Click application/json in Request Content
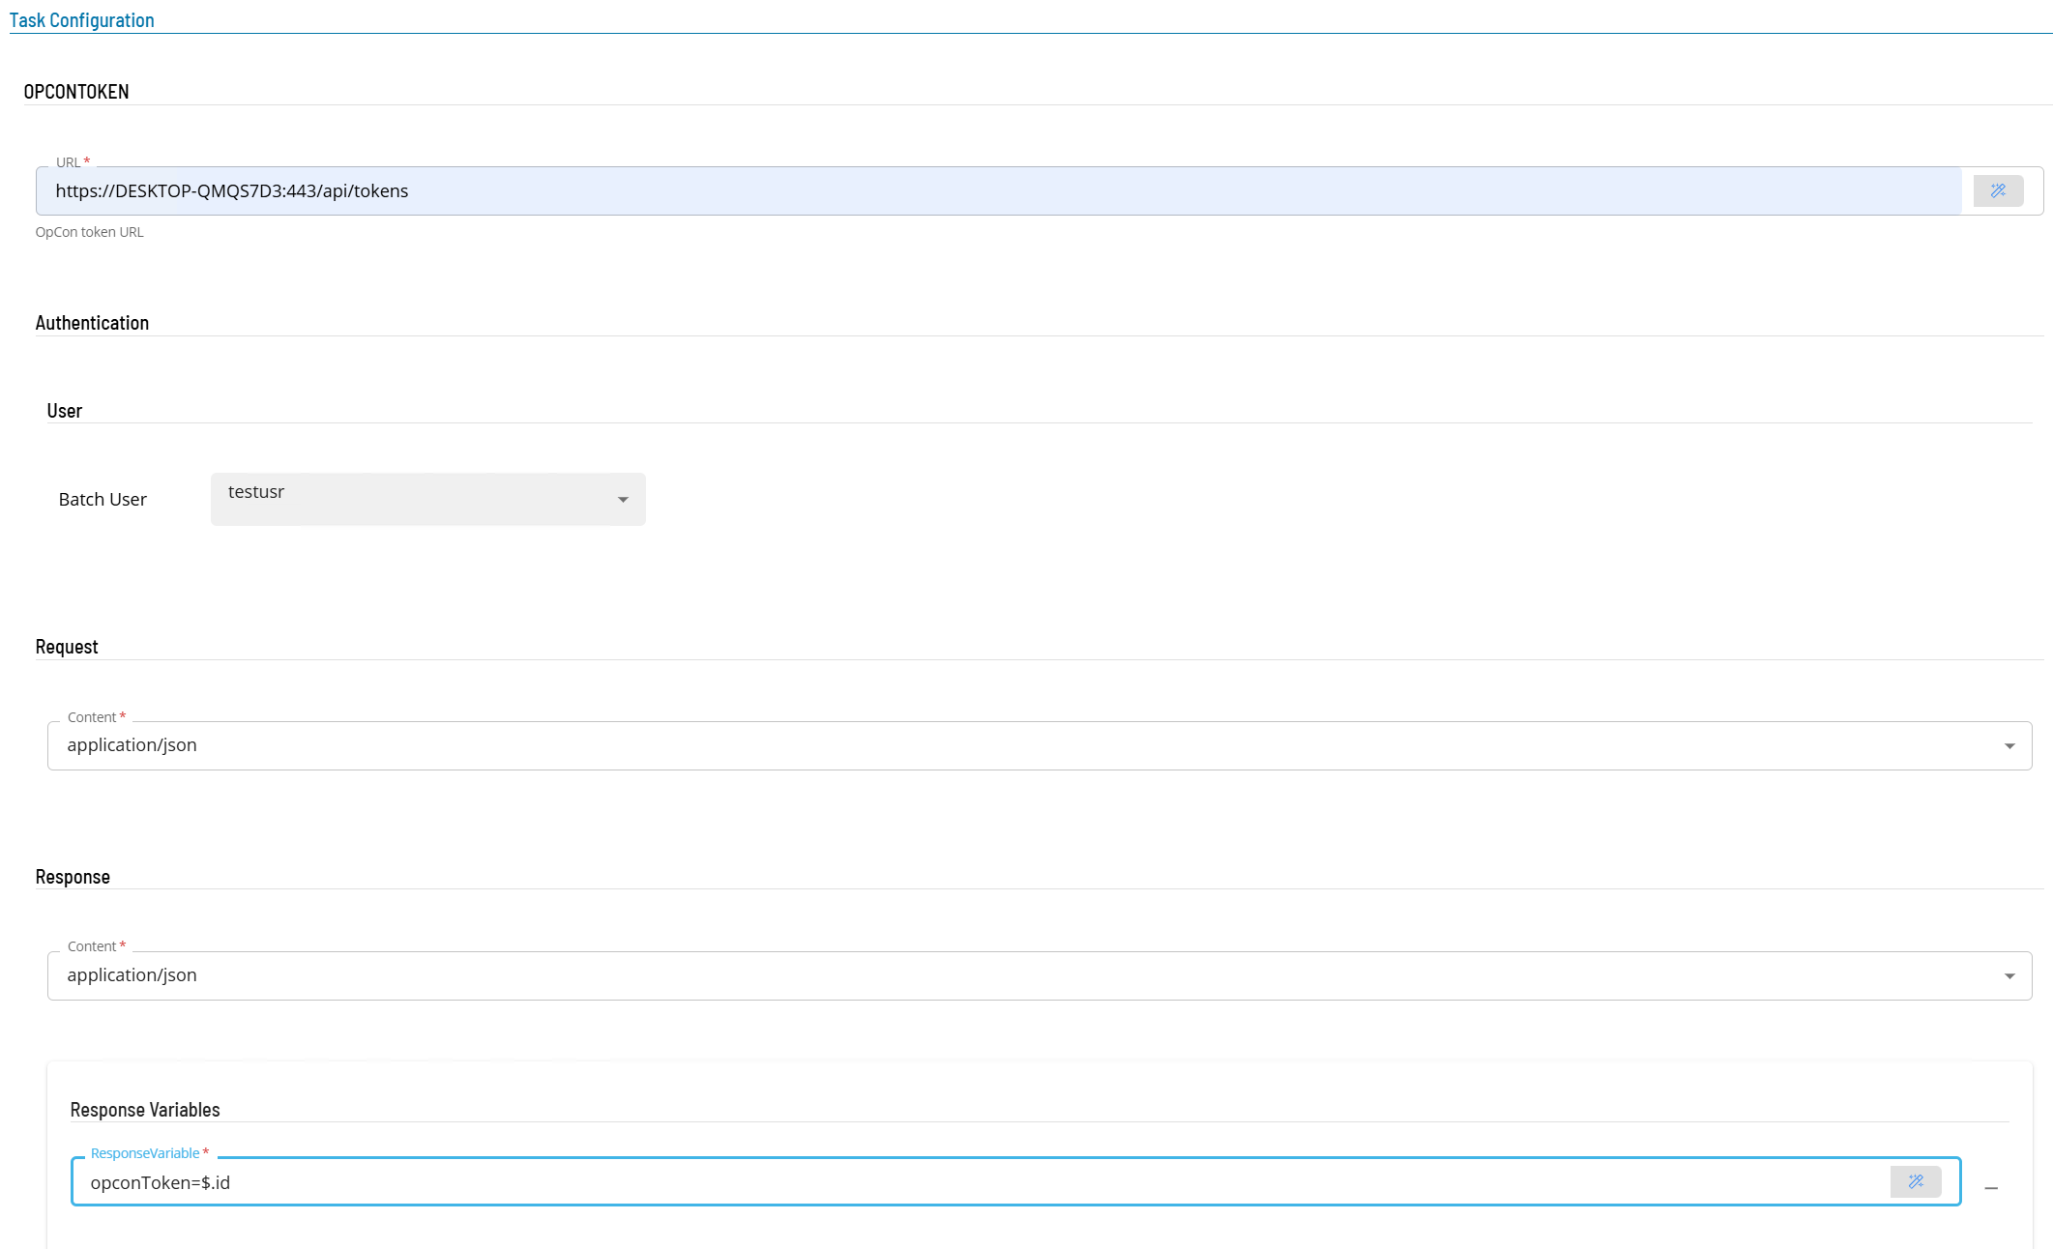2053x1249 pixels. click(x=132, y=745)
